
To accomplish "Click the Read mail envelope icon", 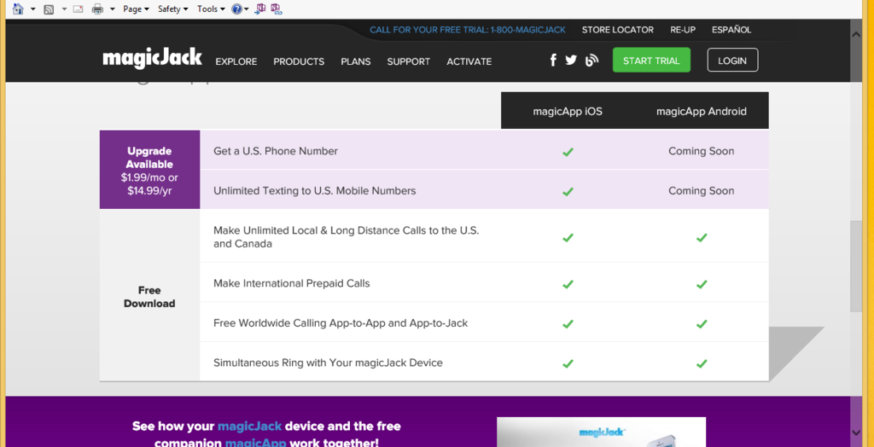I will point(78,9).
